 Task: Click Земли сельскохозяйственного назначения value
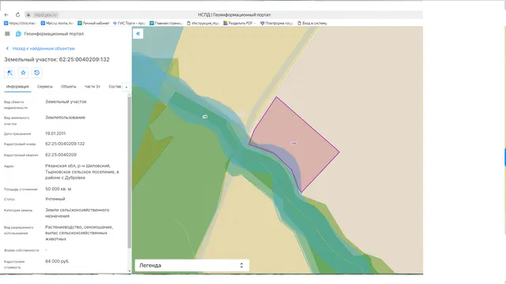(77, 213)
